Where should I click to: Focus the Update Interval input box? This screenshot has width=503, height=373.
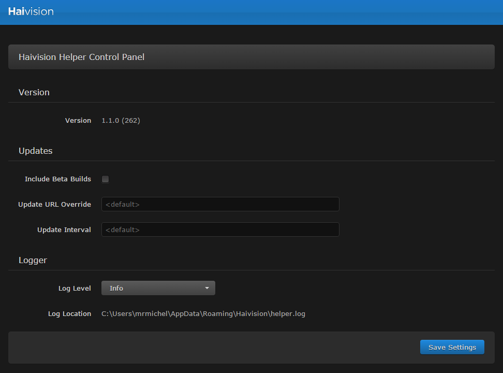[x=220, y=229]
